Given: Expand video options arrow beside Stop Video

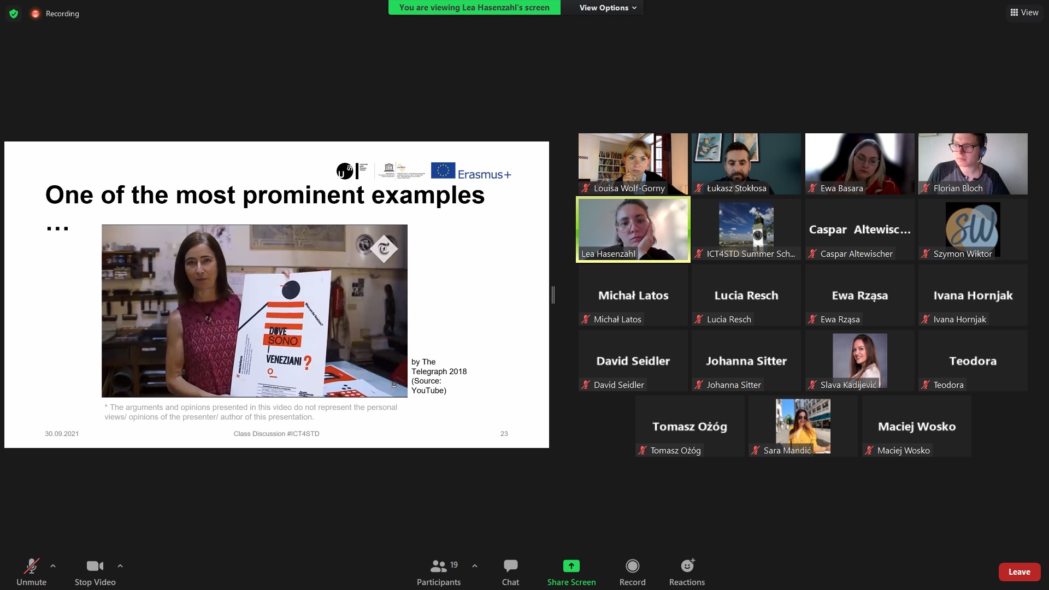Looking at the screenshot, I should point(120,566).
